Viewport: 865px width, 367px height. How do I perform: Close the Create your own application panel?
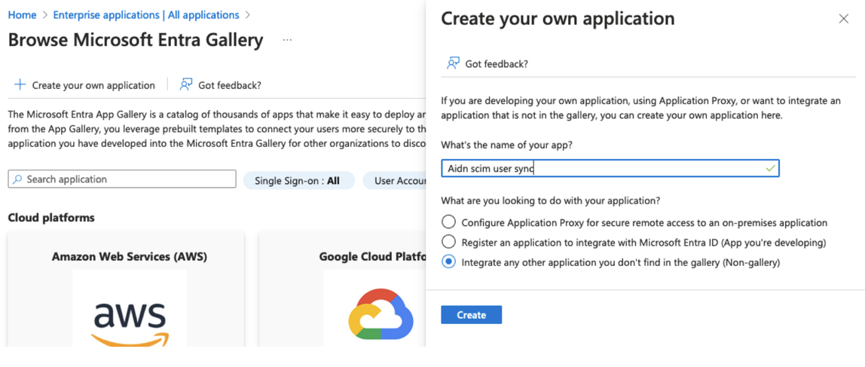click(x=843, y=19)
